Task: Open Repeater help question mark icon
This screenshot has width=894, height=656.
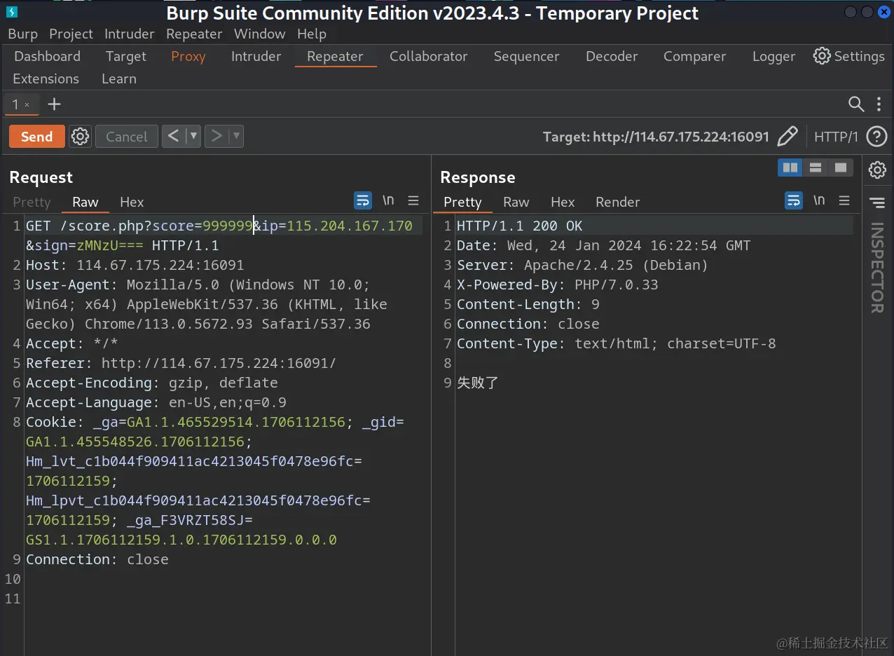Action: pyautogui.click(x=876, y=137)
